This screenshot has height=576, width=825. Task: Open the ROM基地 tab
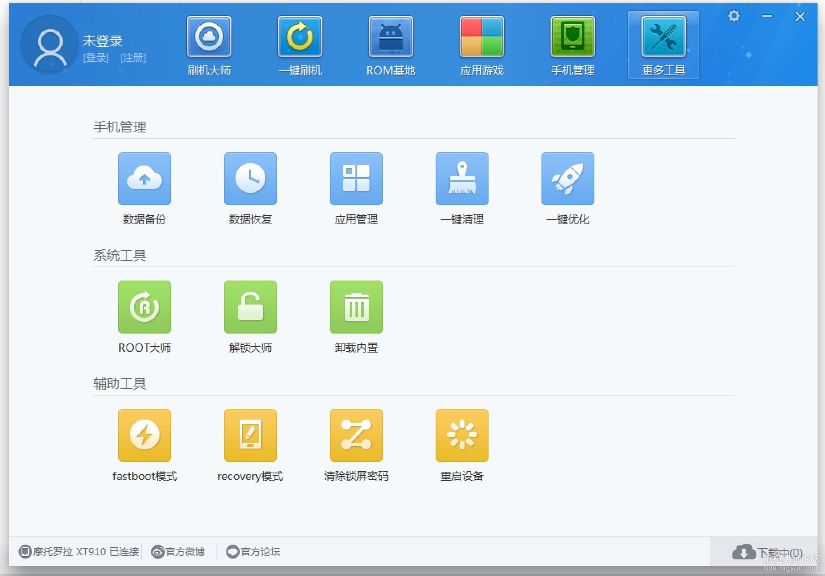[x=391, y=46]
